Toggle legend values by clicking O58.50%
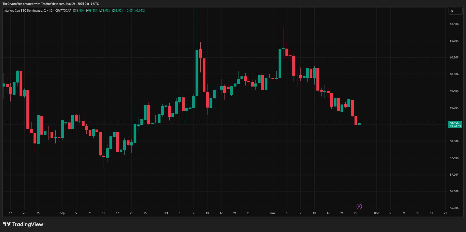The height and width of the screenshot is (232, 466). click(78, 11)
